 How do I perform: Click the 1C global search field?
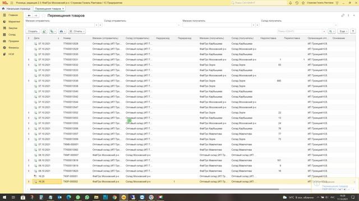coord(258,3)
